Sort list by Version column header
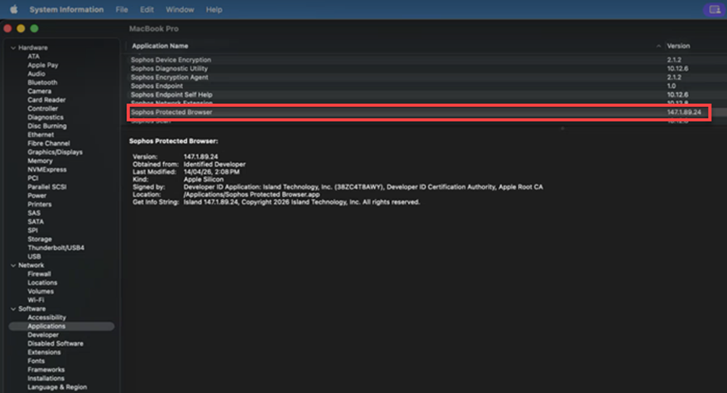Screen dimensions: 727x393 coord(678,46)
